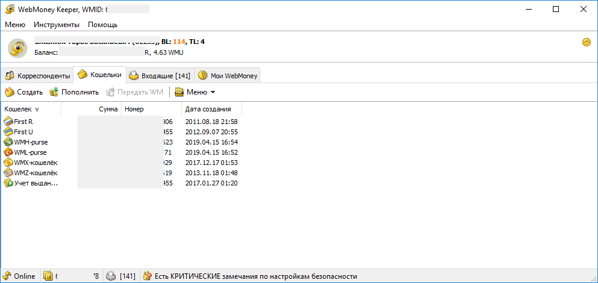Click the WebMoney Keeper profile avatar icon
The height and width of the screenshot is (283, 598).
(x=18, y=47)
